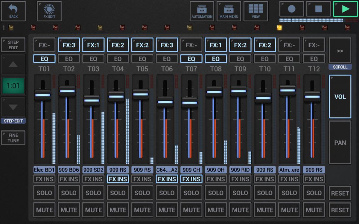Select the bright yellow active step marker
359x224 pixels.
(280, 28)
